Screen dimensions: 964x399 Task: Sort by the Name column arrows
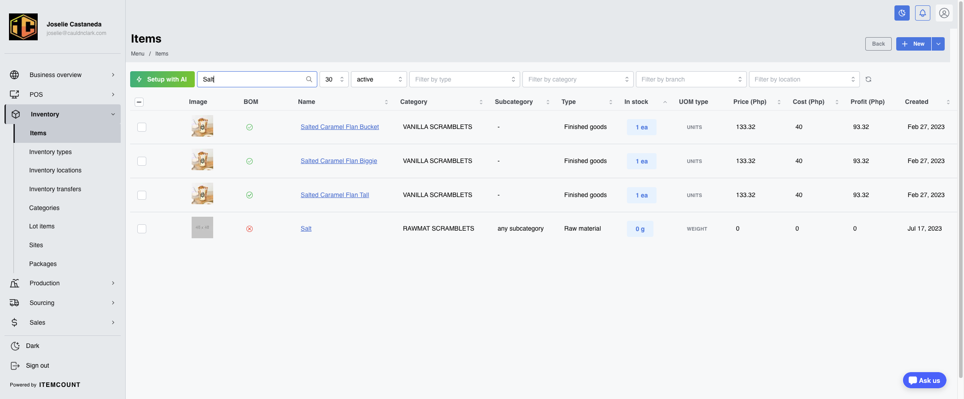tap(386, 102)
